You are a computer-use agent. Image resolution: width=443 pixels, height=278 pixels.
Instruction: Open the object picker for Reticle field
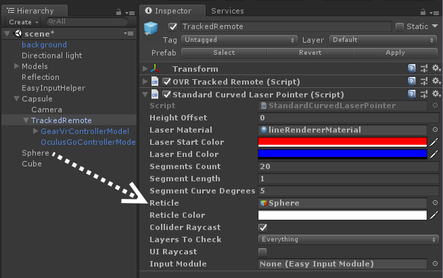click(435, 203)
